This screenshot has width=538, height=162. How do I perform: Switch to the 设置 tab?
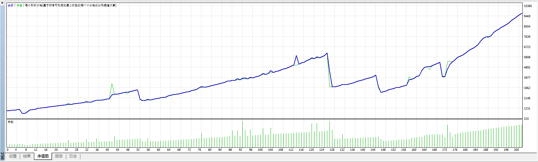[13, 156]
